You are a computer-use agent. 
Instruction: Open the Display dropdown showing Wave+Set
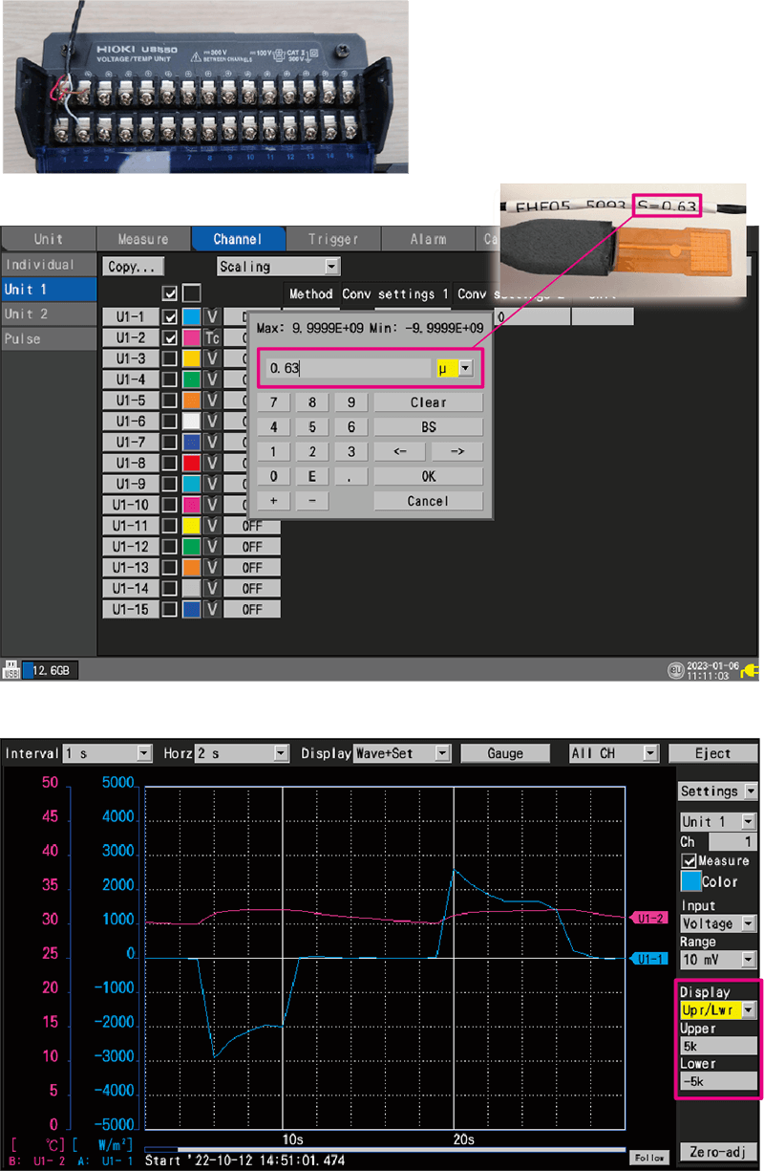tap(402, 753)
